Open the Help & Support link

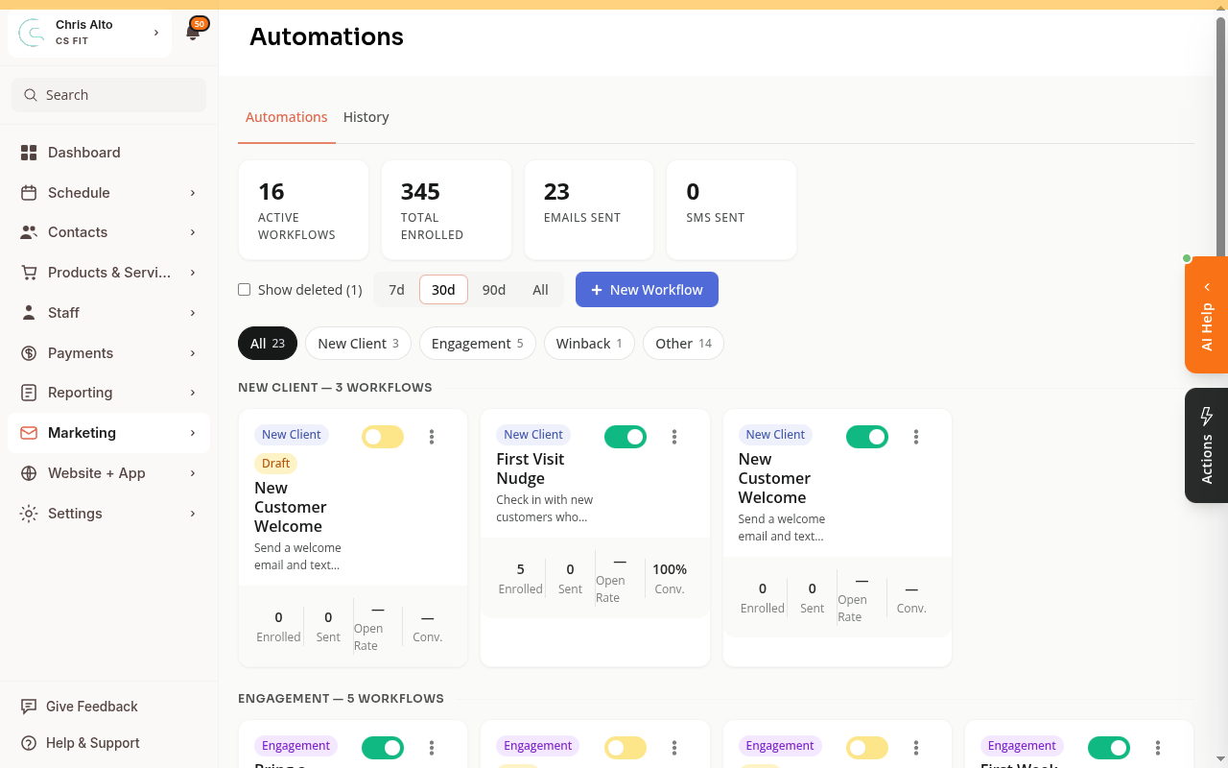click(93, 743)
